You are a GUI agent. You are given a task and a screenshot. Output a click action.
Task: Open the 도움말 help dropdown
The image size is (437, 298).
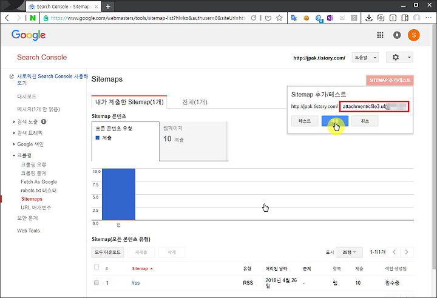tap(365, 58)
